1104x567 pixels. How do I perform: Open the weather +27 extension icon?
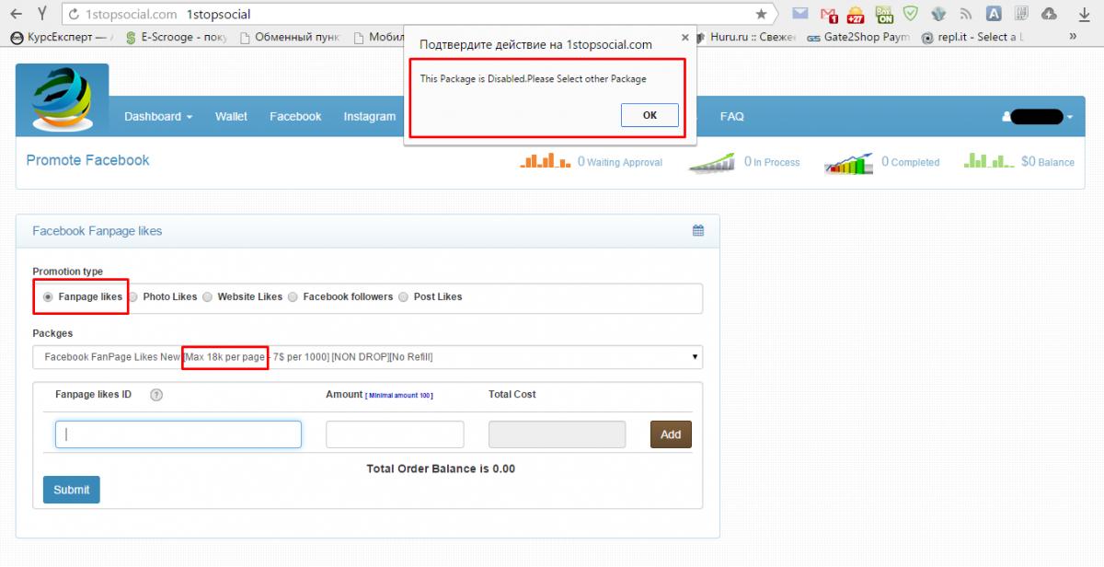(x=856, y=14)
